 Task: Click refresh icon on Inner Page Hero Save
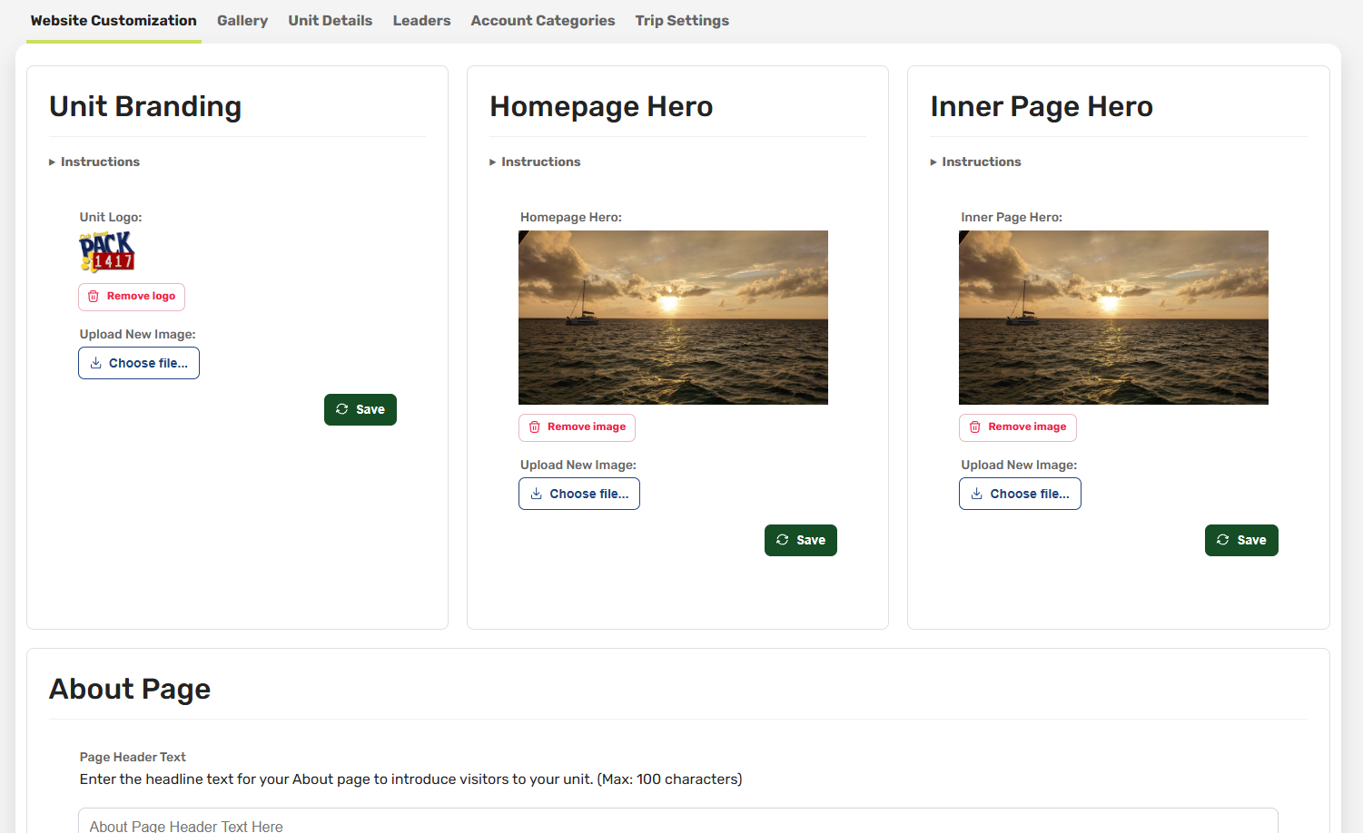pos(1223,540)
